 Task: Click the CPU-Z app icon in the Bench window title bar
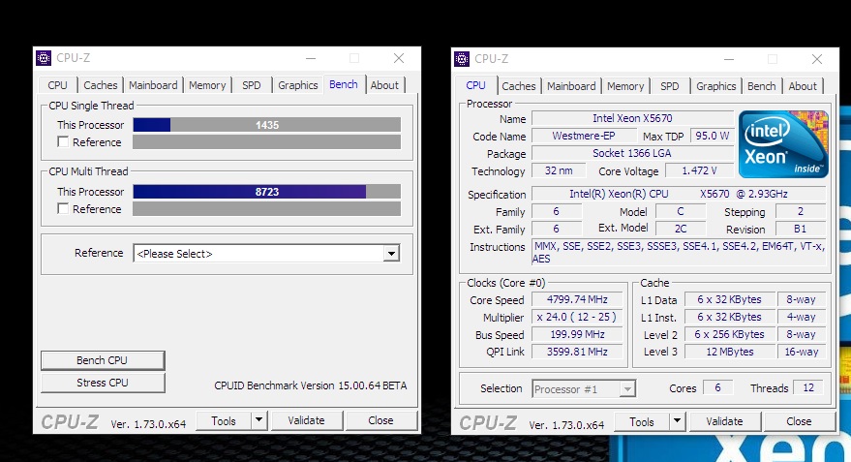click(x=44, y=57)
